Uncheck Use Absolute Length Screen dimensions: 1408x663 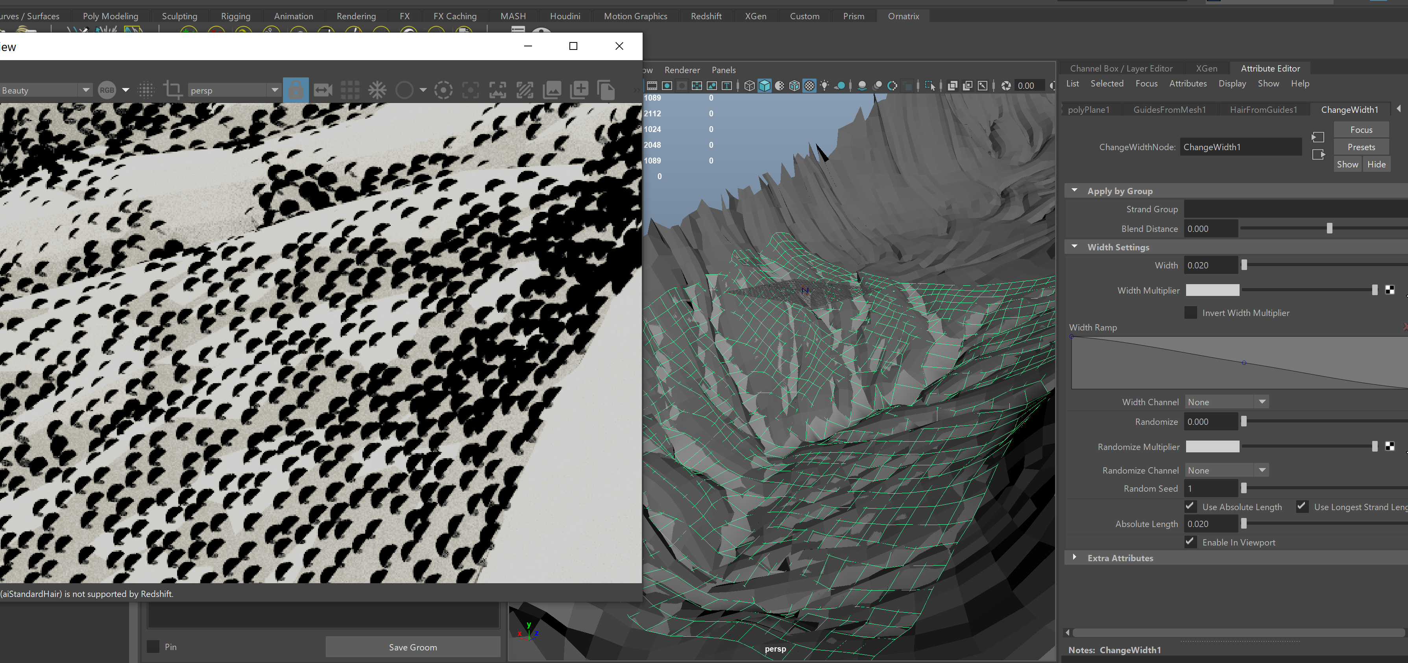[1190, 507]
